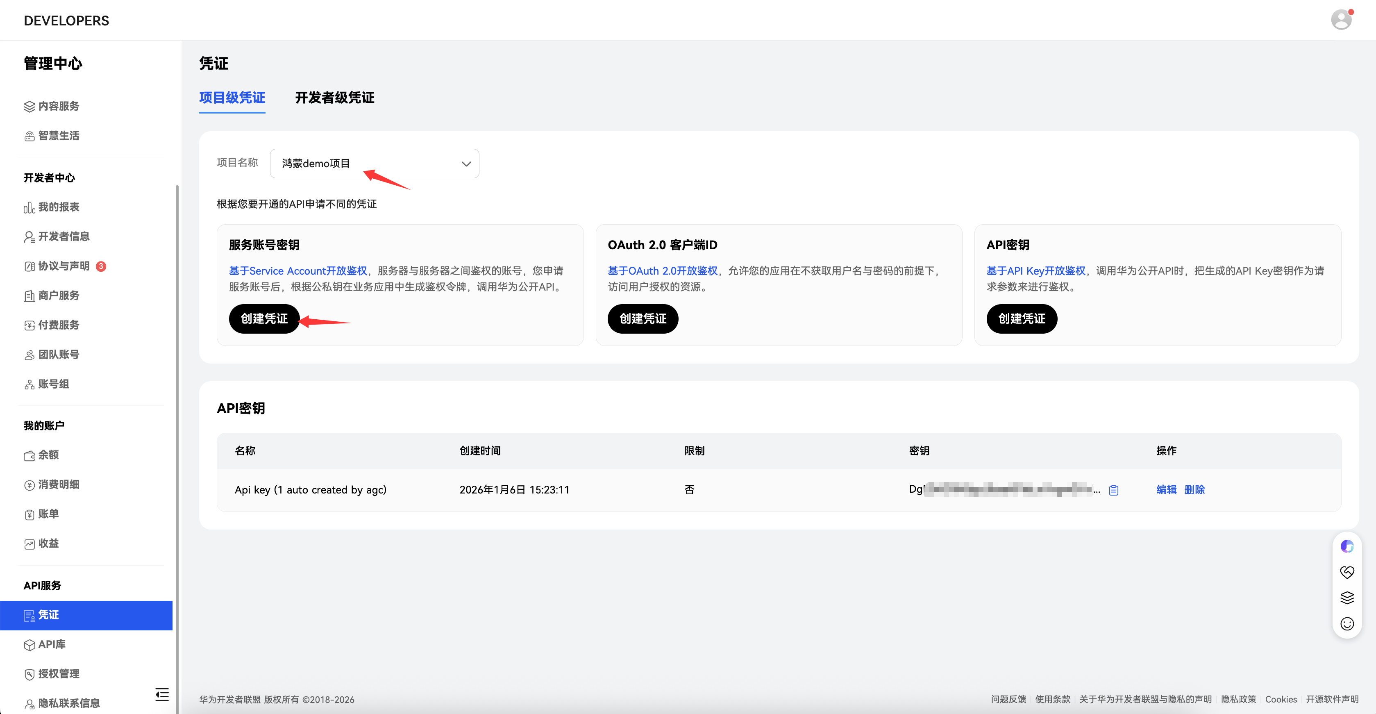Click the chevron arrow in project selector
1376x714 pixels.
(x=466, y=164)
